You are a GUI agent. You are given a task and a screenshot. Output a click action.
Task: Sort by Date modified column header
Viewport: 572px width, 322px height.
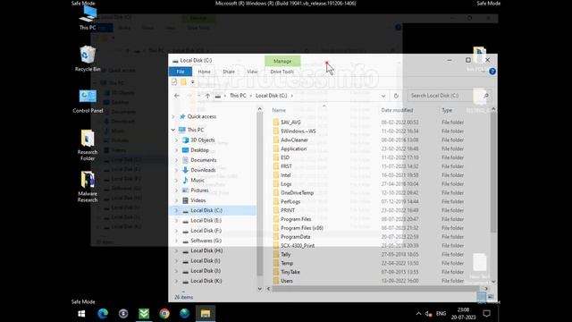[x=397, y=110]
